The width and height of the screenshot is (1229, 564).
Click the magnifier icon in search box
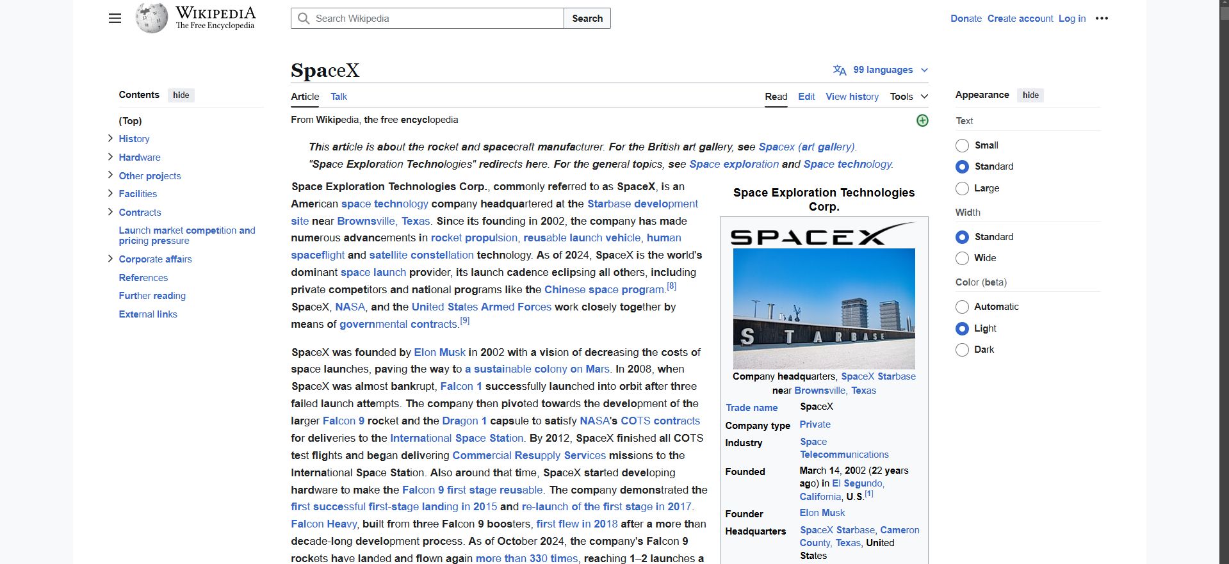(304, 19)
